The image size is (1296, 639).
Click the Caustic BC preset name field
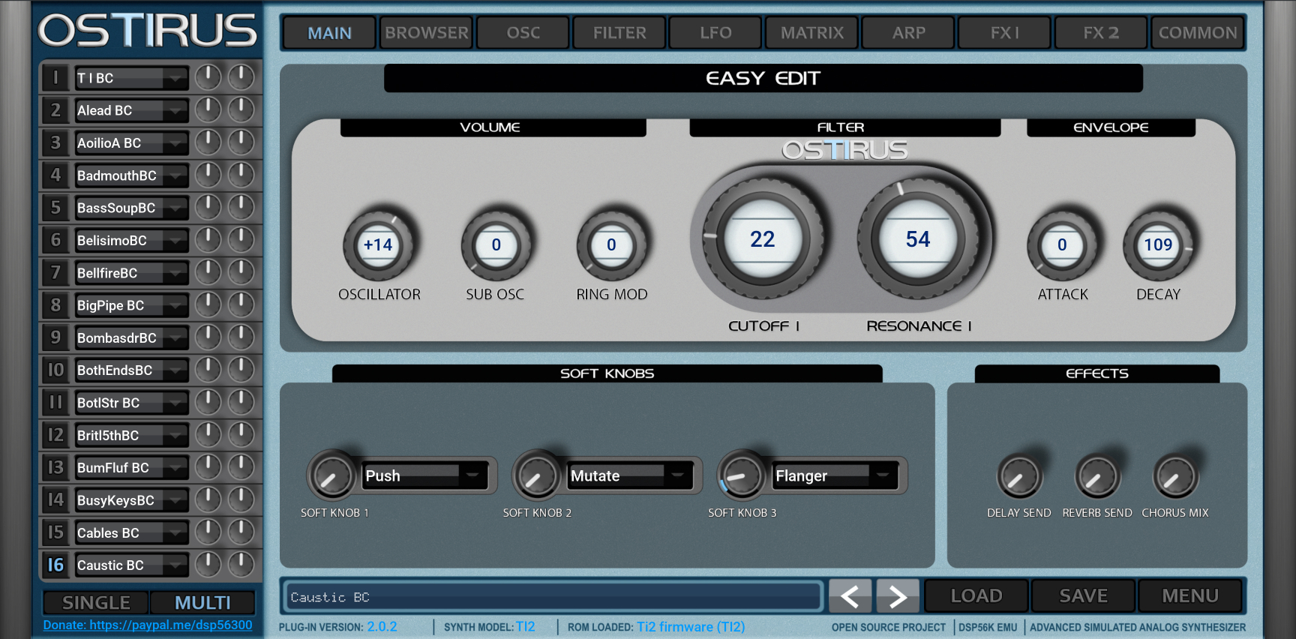[x=553, y=597]
